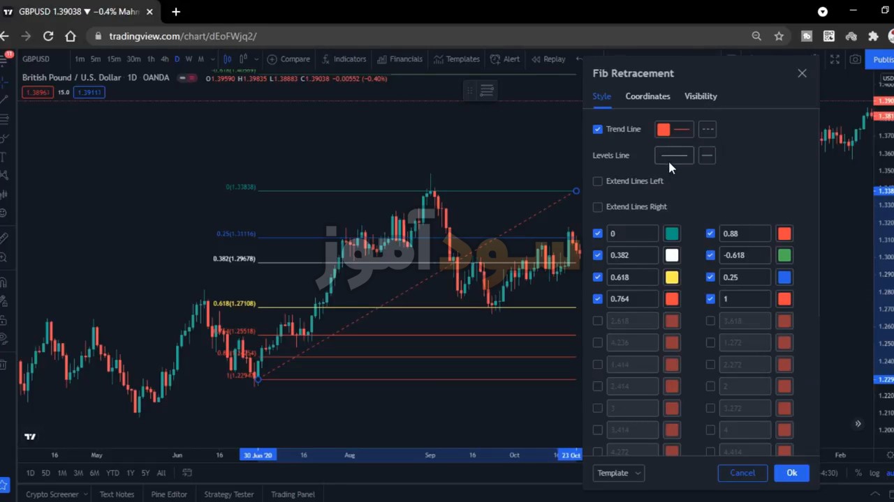
Task: Click the Publish button
Action: (881, 59)
